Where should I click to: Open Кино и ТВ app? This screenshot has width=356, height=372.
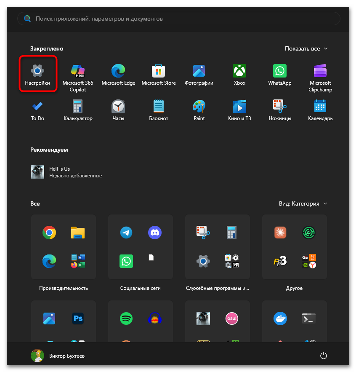[239, 110]
